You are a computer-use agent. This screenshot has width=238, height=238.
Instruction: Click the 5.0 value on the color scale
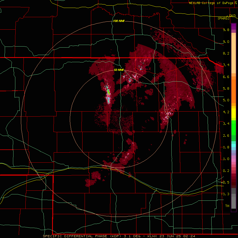coord(226,100)
